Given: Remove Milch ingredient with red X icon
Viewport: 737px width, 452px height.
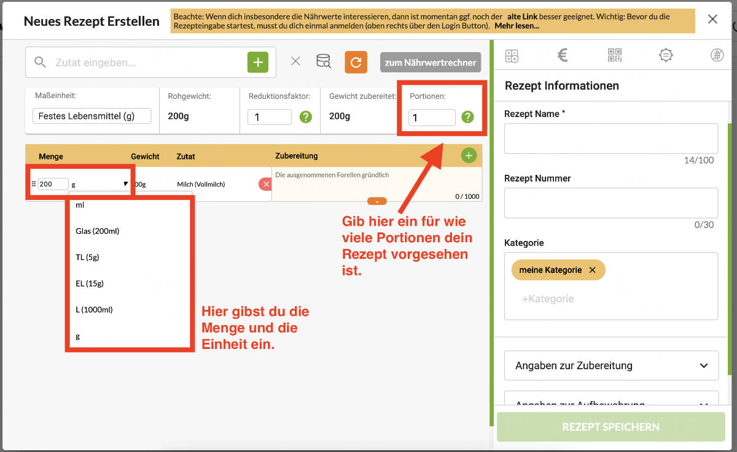Looking at the screenshot, I should pos(265,184).
